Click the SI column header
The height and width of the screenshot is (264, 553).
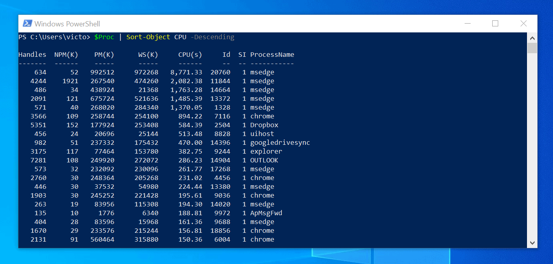point(242,55)
